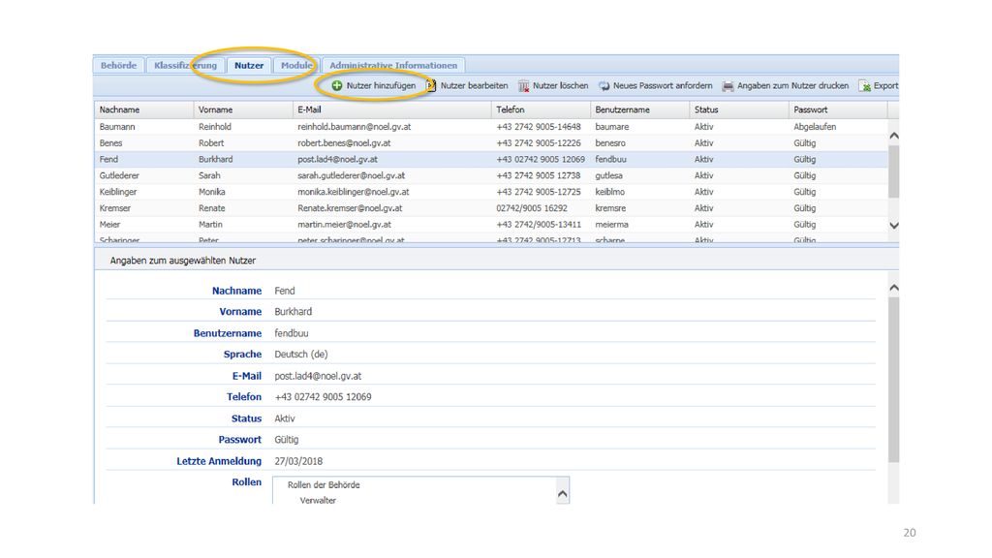Sort by the Passwort column header

838,109
